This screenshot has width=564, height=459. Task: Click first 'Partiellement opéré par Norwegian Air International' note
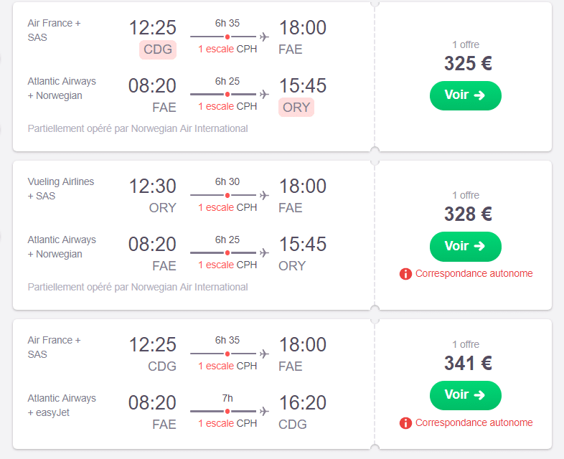[138, 128]
